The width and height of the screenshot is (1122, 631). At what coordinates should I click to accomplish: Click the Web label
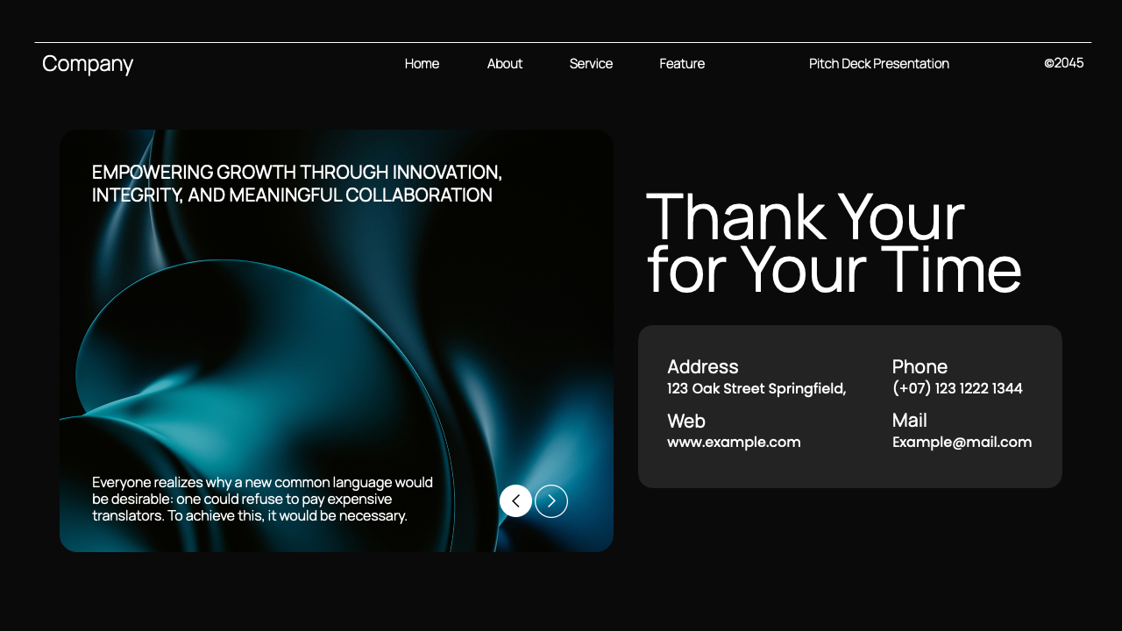tap(686, 421)
